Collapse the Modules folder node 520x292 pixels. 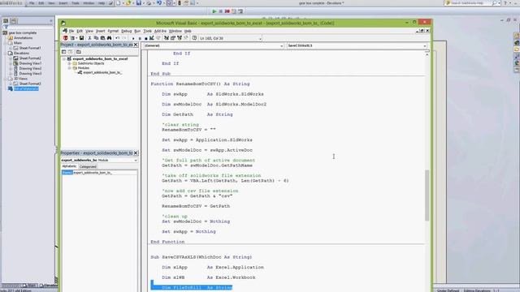[x=70, y=68]
